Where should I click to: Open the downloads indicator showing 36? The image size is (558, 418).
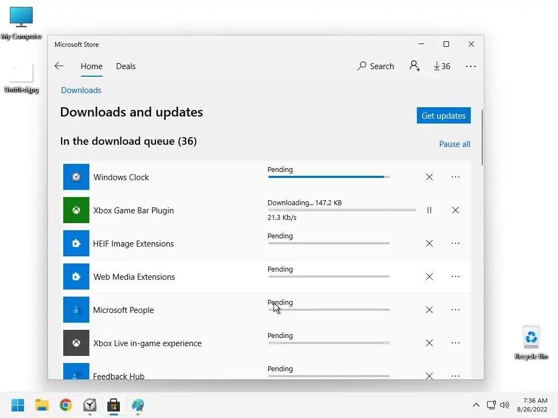pyautogui.click(x=441, y=66)
